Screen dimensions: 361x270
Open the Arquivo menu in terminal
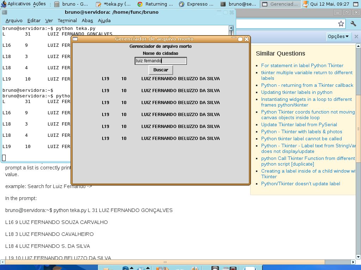(14, 21)
